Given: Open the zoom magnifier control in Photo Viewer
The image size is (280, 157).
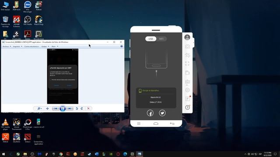Looking at the screenshot, I should pos(39,109).
